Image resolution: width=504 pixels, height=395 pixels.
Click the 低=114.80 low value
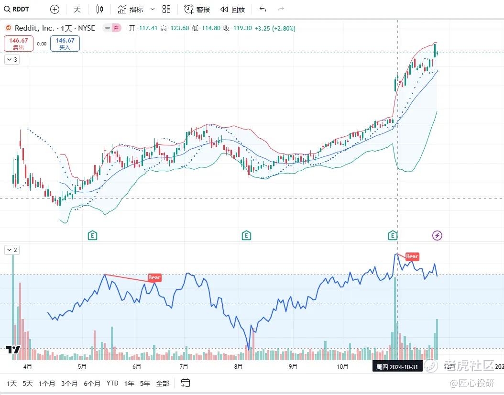click(x=207, y=28)
